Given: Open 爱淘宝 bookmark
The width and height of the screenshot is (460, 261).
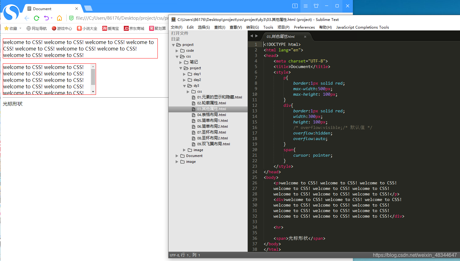Looking at the screenshot, I should (111, 28).
